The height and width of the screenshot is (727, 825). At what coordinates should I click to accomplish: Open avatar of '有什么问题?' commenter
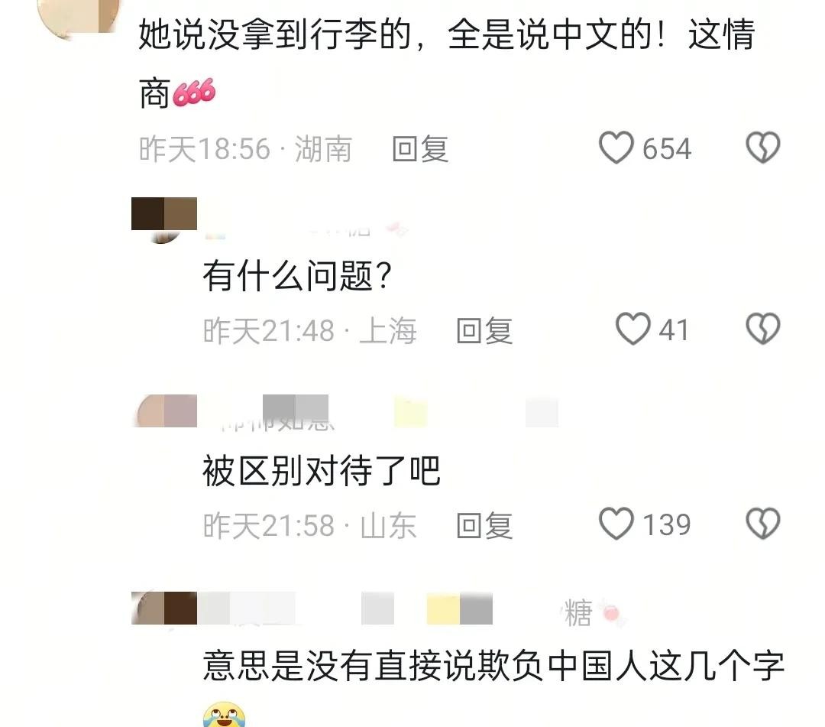[x=163, y=219]
